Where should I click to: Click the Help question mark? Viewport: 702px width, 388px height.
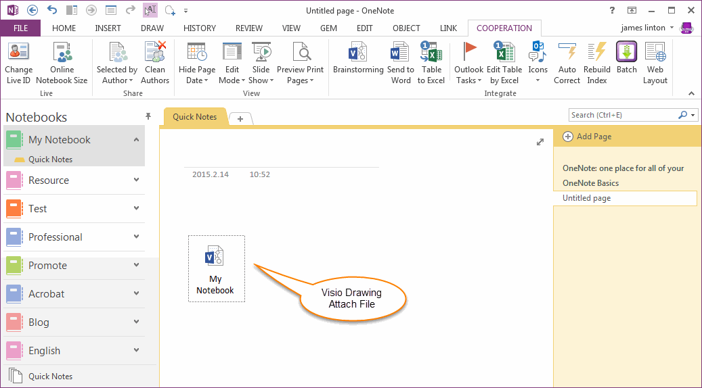click(x=612, y=10)
